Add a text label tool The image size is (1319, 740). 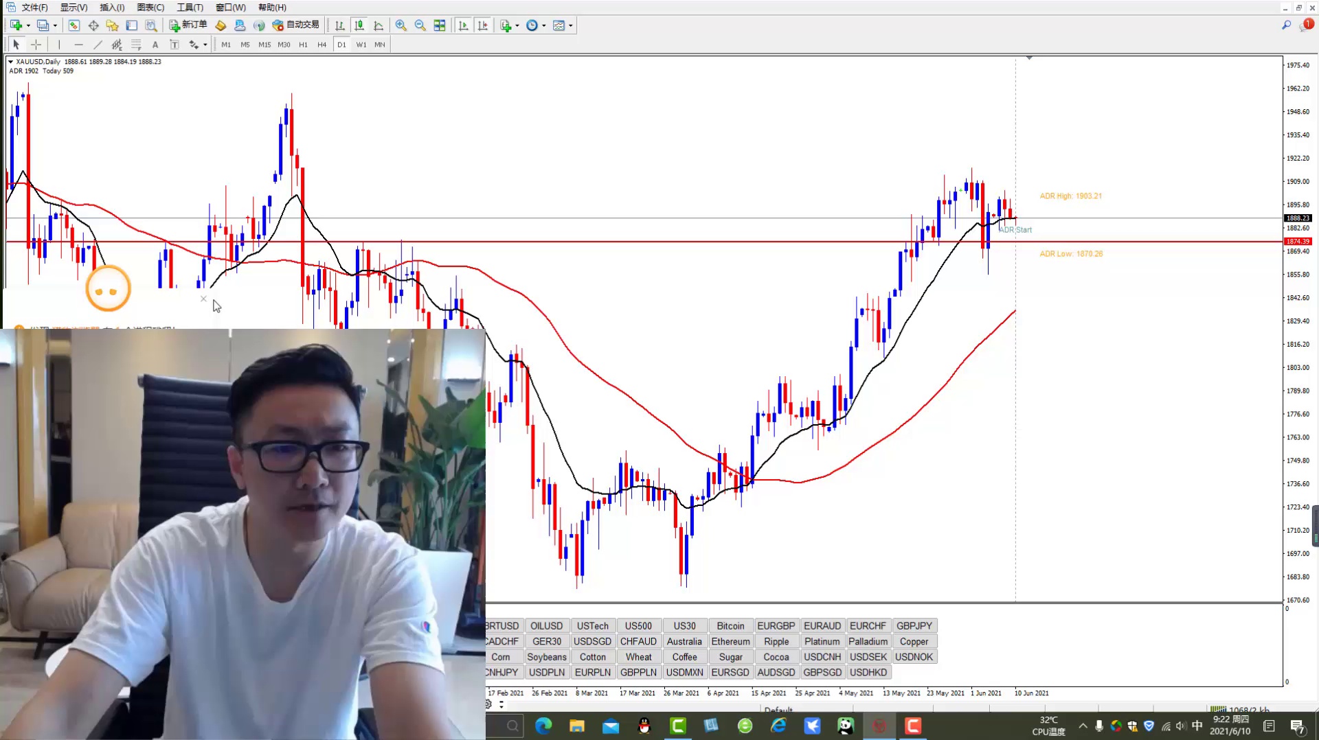(174, 45)
